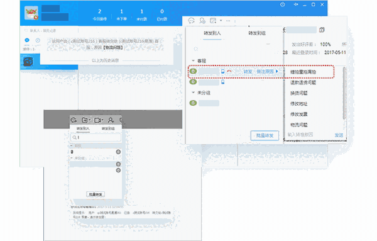Click the 批量转发 button in the enlarged panel
Screen dimensions: 377x241
tap(265, 135)
